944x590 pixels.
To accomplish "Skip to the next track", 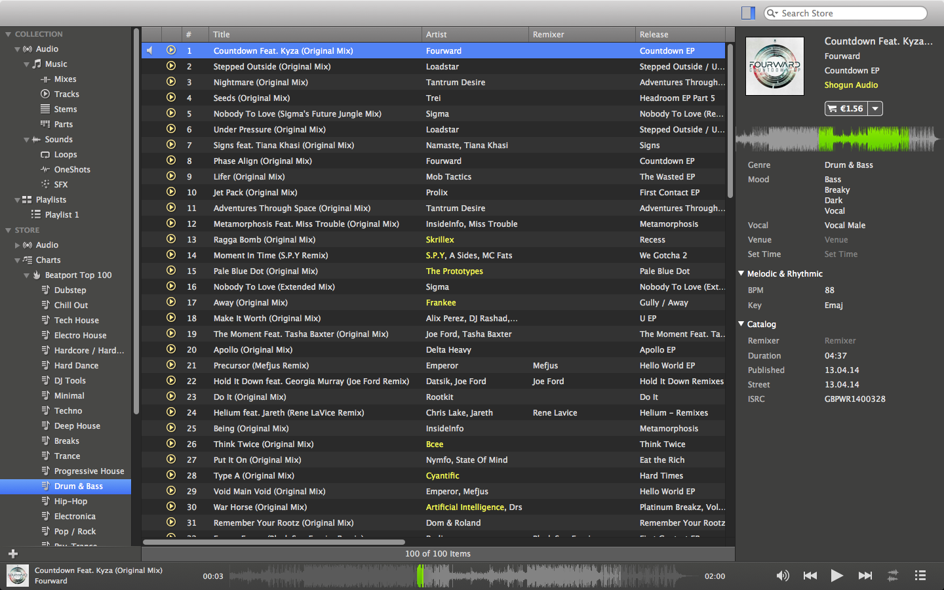I will coord(865,576).
